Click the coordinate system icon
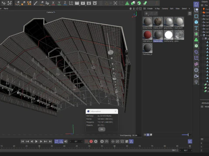 click(x=71, y=3)
